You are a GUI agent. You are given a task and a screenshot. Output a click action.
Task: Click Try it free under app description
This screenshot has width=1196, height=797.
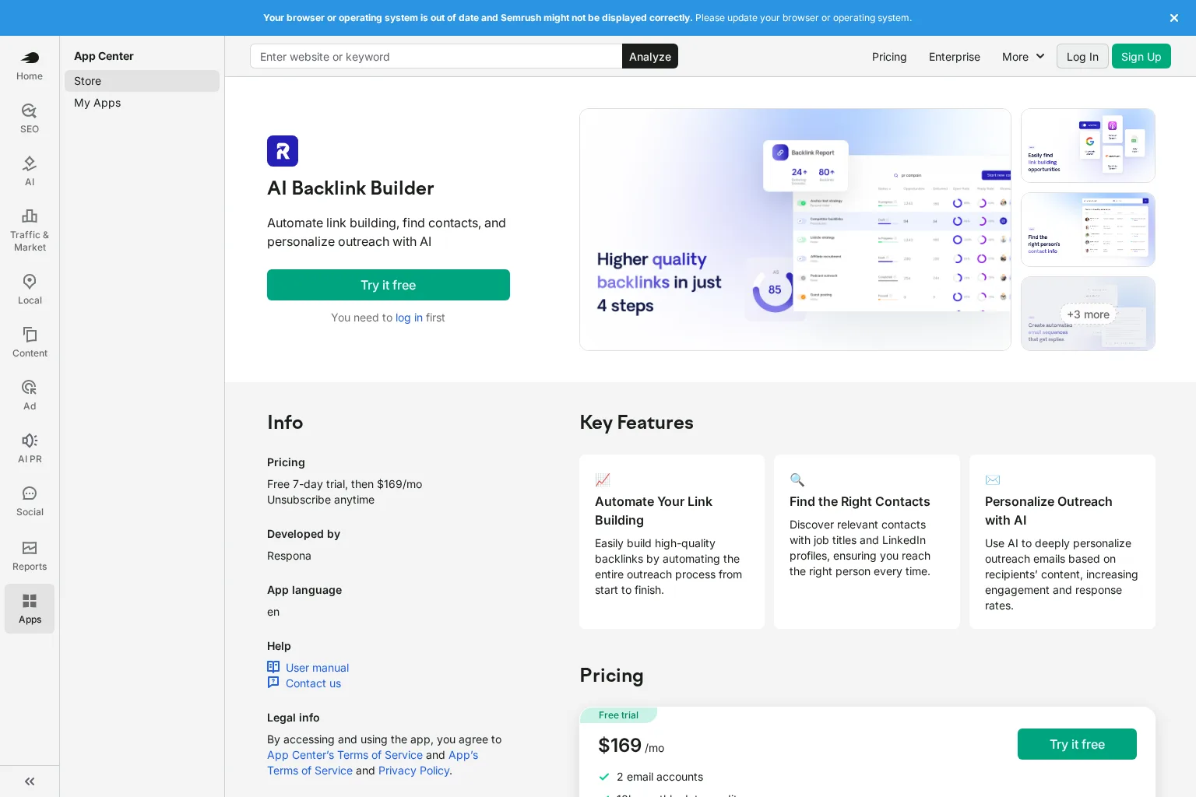(x=389, y=285)
